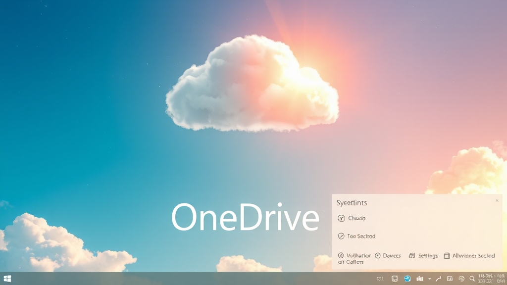This screenshot has height=285, width=507.
Task: Click the circular clock-like tray icon
Action: click(x=461, y=279)
